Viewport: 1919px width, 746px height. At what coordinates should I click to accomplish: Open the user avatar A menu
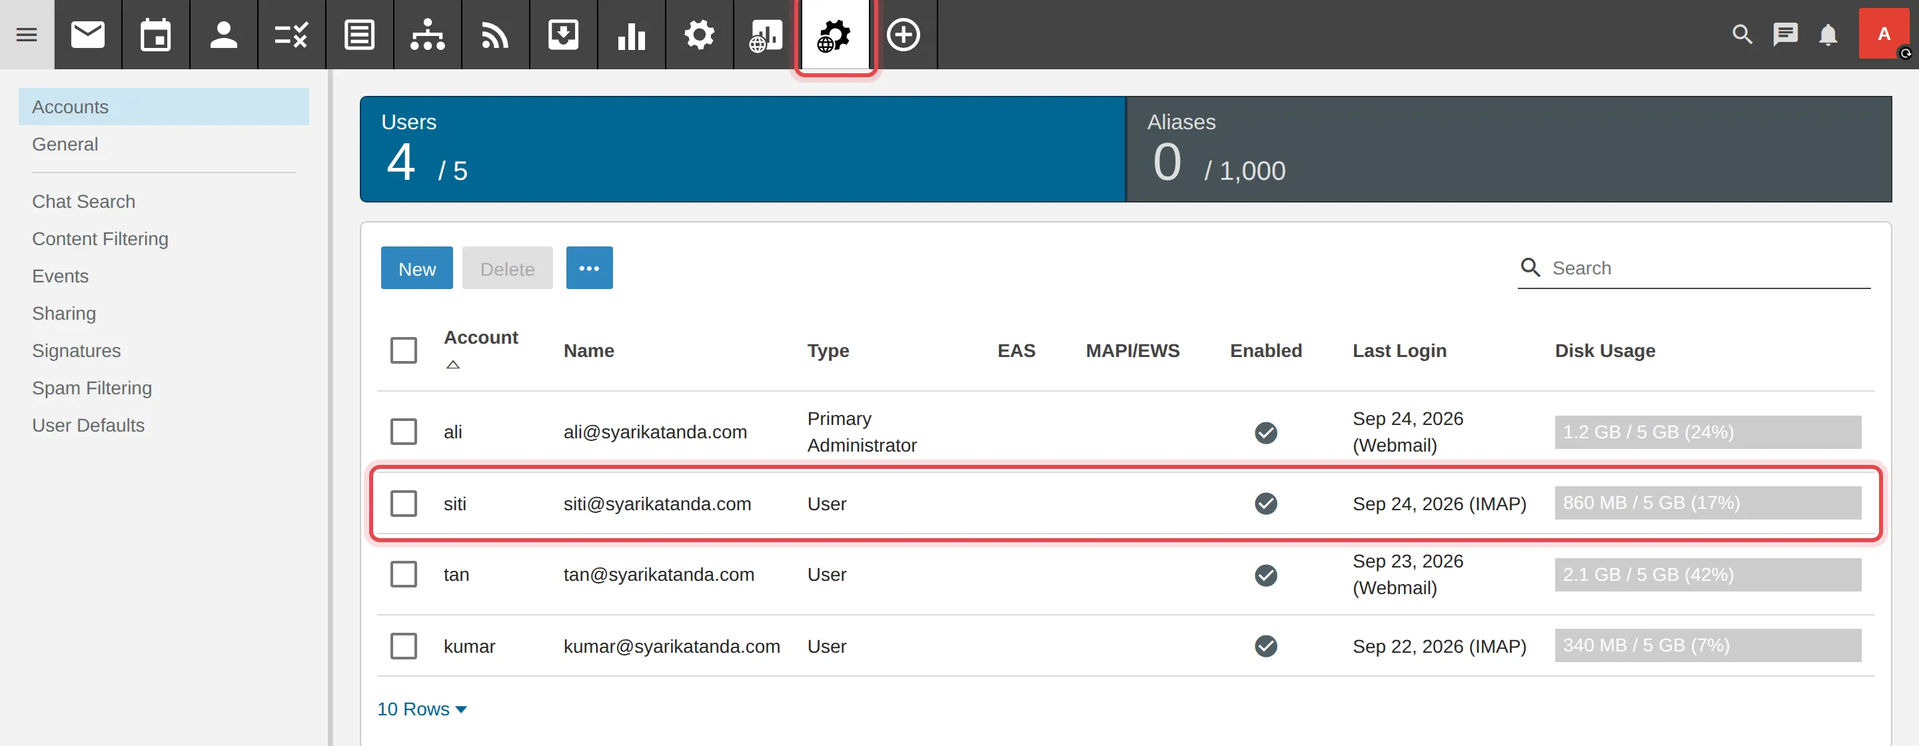(1884, 34)
